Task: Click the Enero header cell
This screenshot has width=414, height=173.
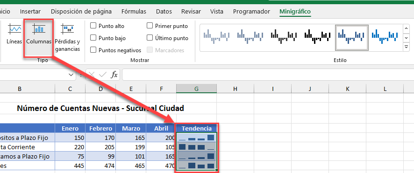Action: (x=70, y=128)
